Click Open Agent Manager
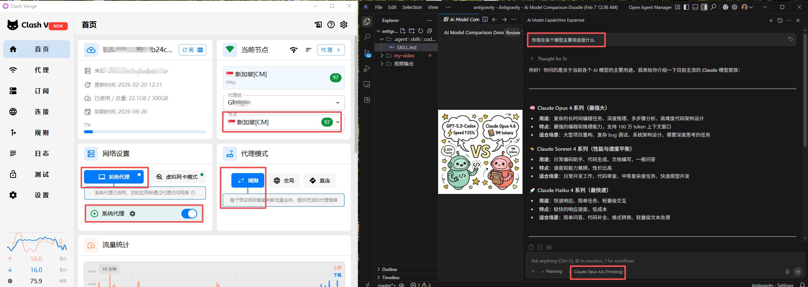This screenshot has width=808, height=287. (x=650, y=7)
